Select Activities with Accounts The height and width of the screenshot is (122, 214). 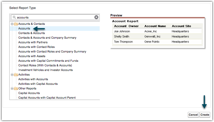click(33, 79)
